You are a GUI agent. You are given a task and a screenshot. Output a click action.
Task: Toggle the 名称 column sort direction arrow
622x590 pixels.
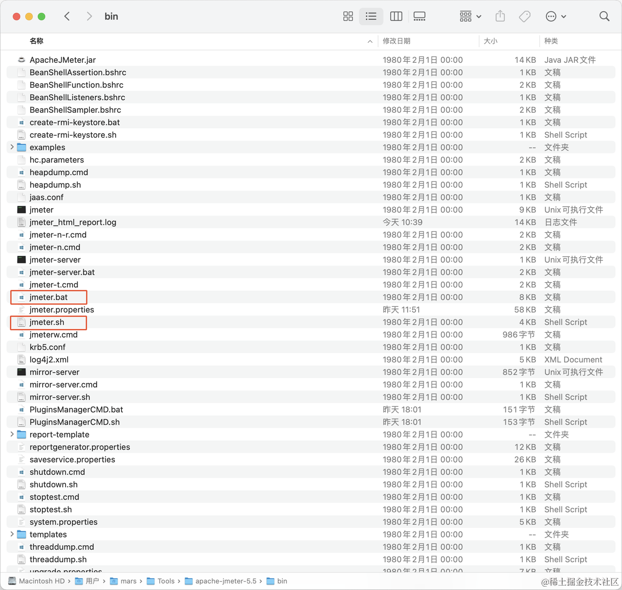[x=369, y=41]
